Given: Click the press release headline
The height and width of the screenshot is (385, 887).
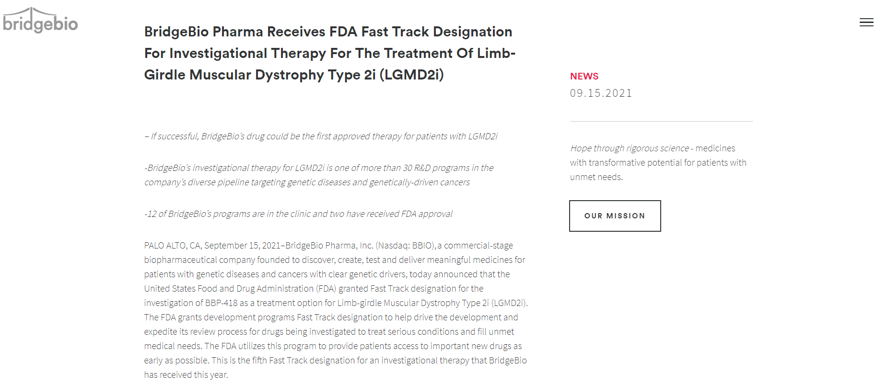Looking at the screenshot, I should [x=330, y=53].
